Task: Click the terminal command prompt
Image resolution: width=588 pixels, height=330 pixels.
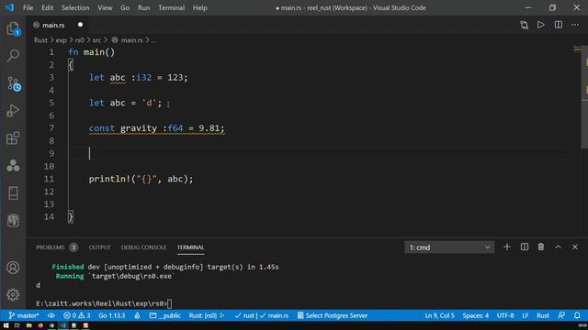Action: [104, 303]
